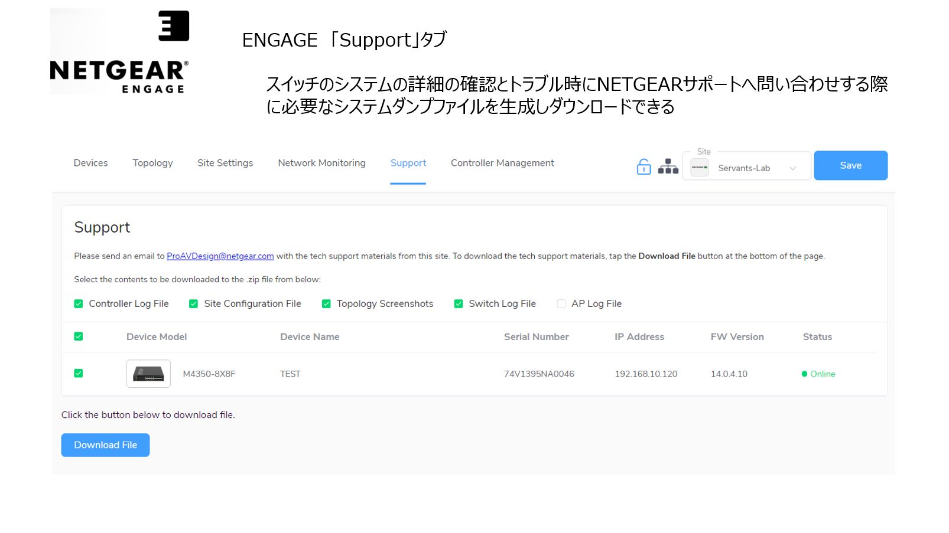Screen dimensions: 949x533
Task: Uncheck Topology Screenshots option
Action: pos(326,303)
